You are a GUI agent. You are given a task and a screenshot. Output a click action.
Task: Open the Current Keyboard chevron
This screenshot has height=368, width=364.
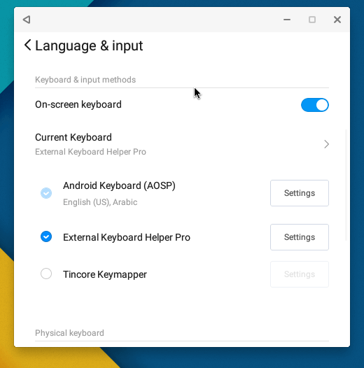pyautogui.click(x=326, y=144)
